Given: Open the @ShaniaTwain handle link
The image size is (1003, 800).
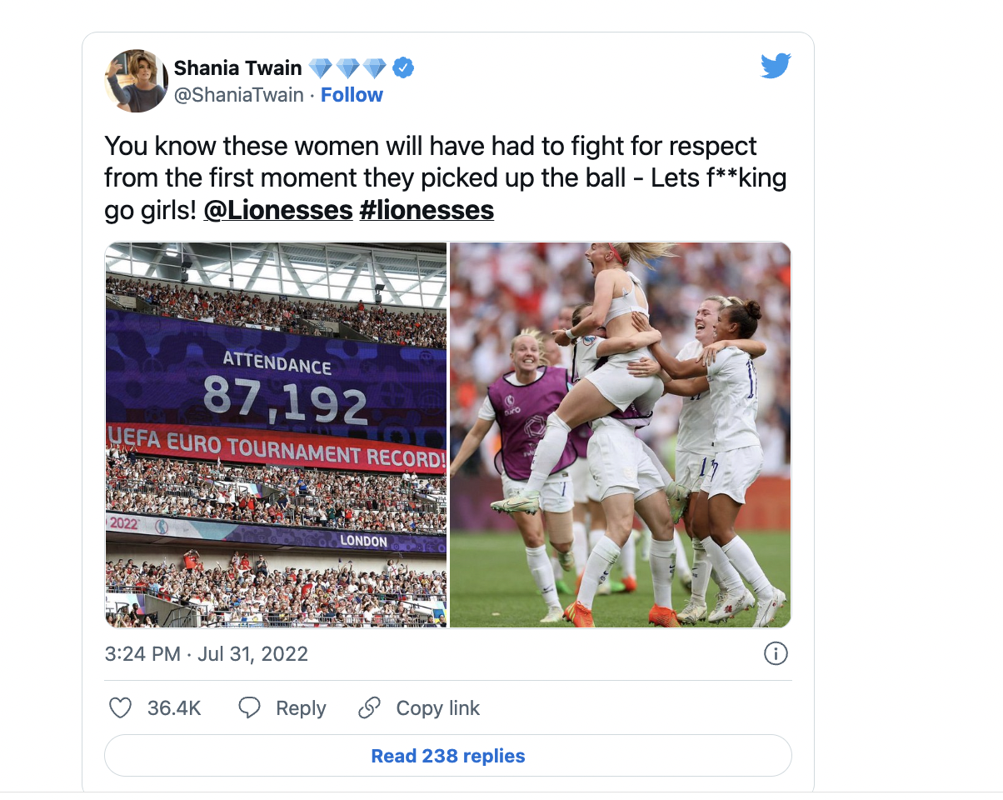Looking at the screenshot, I should [238, 95].
